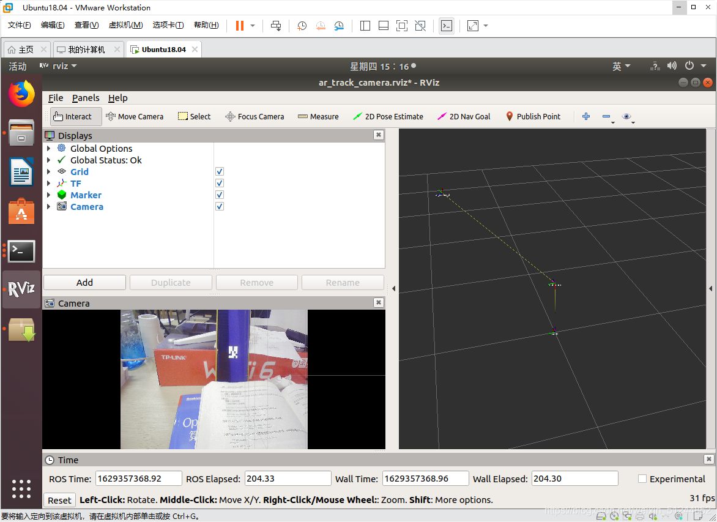Viewport: 717px width, 522px height.
Task: Close the Displays panel
Action: point(379,135)
